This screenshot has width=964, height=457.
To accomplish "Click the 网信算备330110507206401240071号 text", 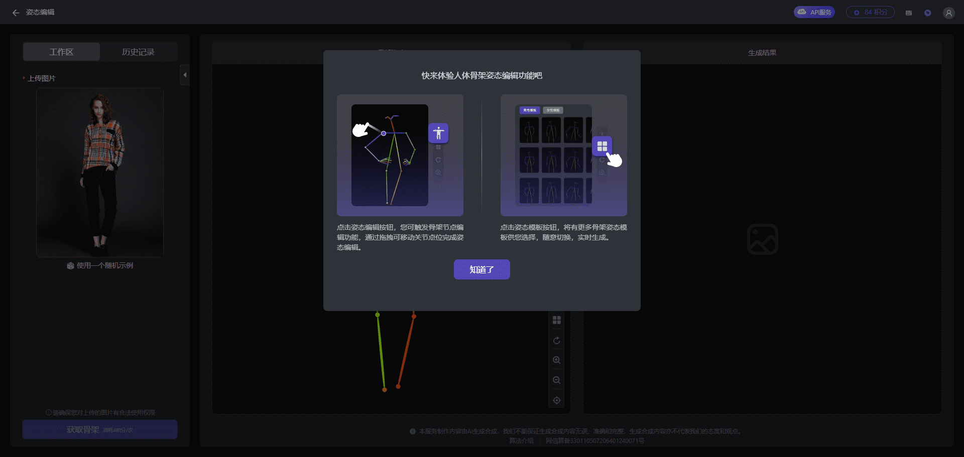I will point(595,440).
